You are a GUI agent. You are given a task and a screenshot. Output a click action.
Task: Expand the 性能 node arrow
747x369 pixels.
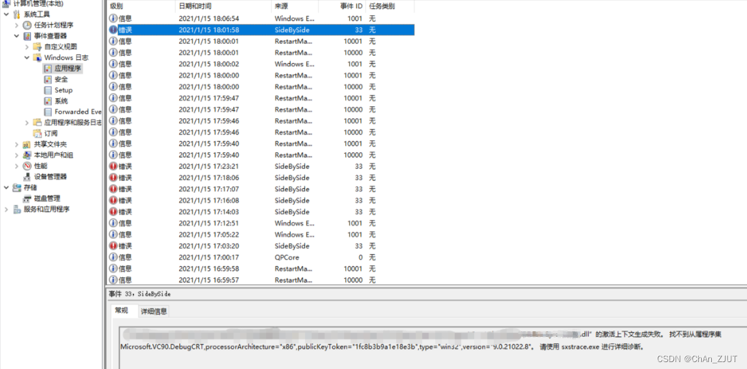coord(17,166)
